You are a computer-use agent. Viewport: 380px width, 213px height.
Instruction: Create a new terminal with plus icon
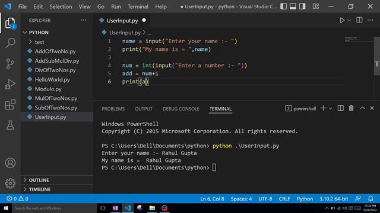(323, 108)
